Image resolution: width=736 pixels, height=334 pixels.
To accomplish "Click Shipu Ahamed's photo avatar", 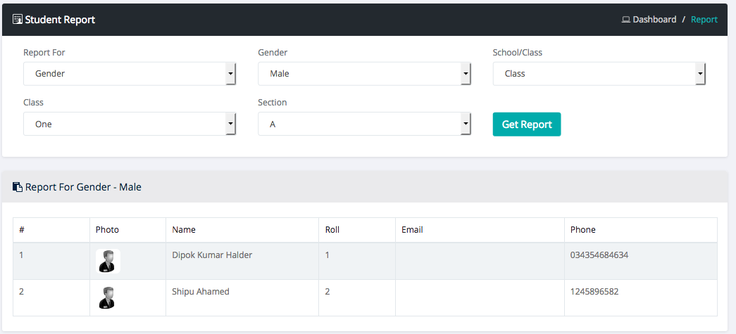I will tap(108, 297).
